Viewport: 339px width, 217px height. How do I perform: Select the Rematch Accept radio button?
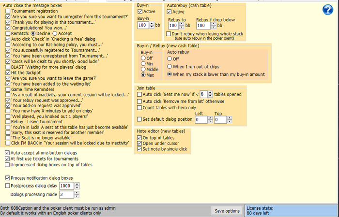[55, 33]
